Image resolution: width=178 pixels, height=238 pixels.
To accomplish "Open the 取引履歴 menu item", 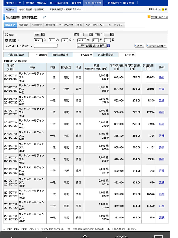I will click(x=76, y=3).
